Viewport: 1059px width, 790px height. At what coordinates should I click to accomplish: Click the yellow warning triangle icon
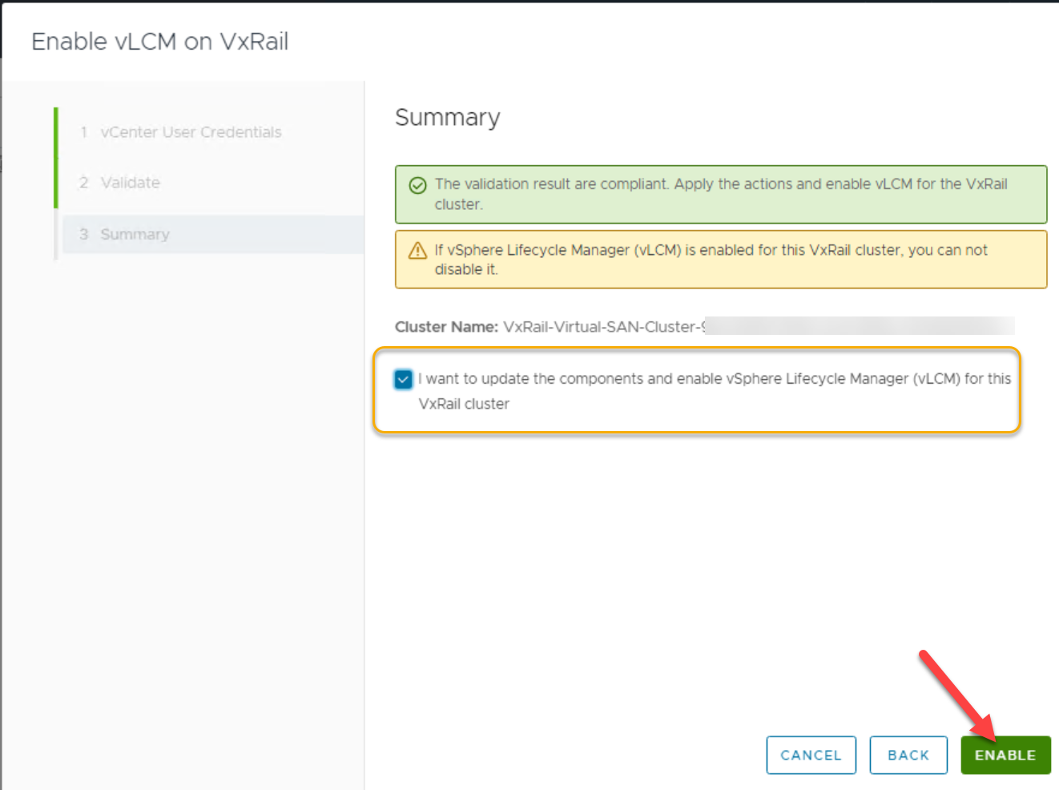click(417, 251)
